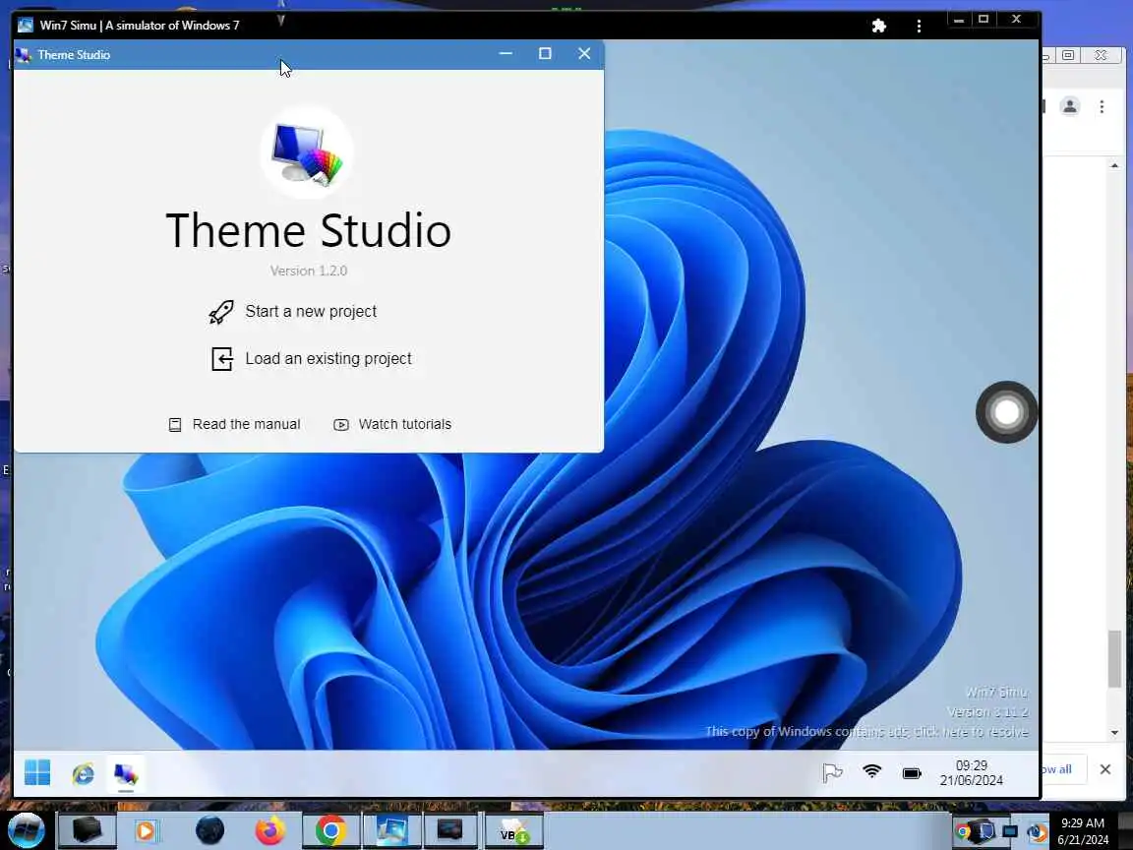The height and width of the screenshot is (850, 1133).
Task: Click the VB download icon in host taskbar
Action: 513,830
